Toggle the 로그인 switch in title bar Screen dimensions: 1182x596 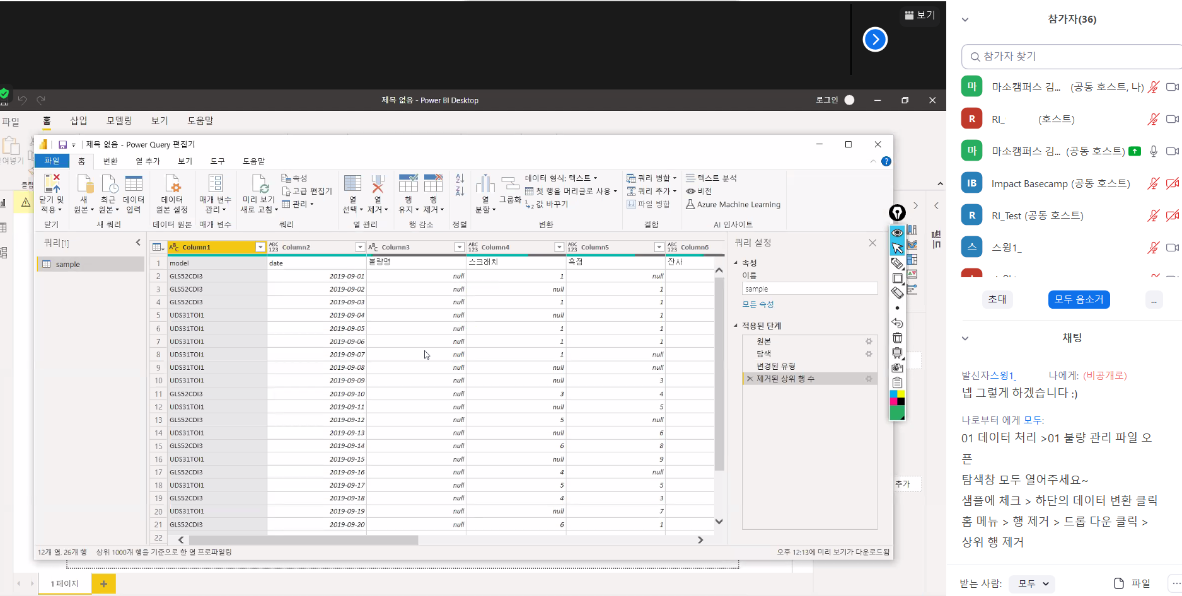pos(849,100)
